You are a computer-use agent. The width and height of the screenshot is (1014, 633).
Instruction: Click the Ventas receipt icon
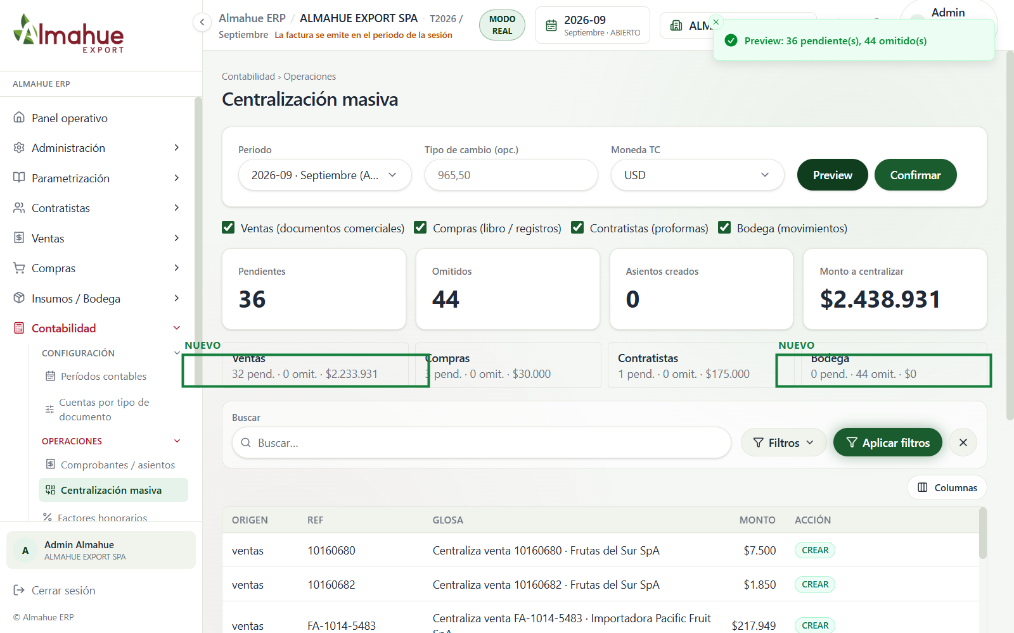point(19,238)
